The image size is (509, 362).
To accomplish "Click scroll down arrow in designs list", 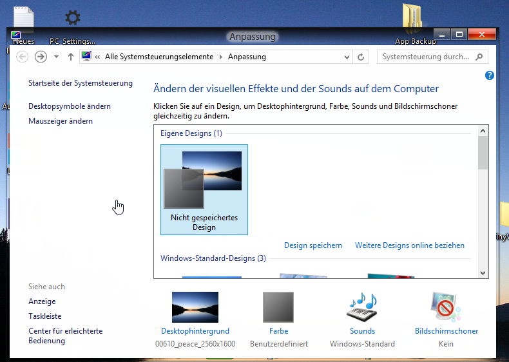I will pyautogui.click(x=483, y=273).
